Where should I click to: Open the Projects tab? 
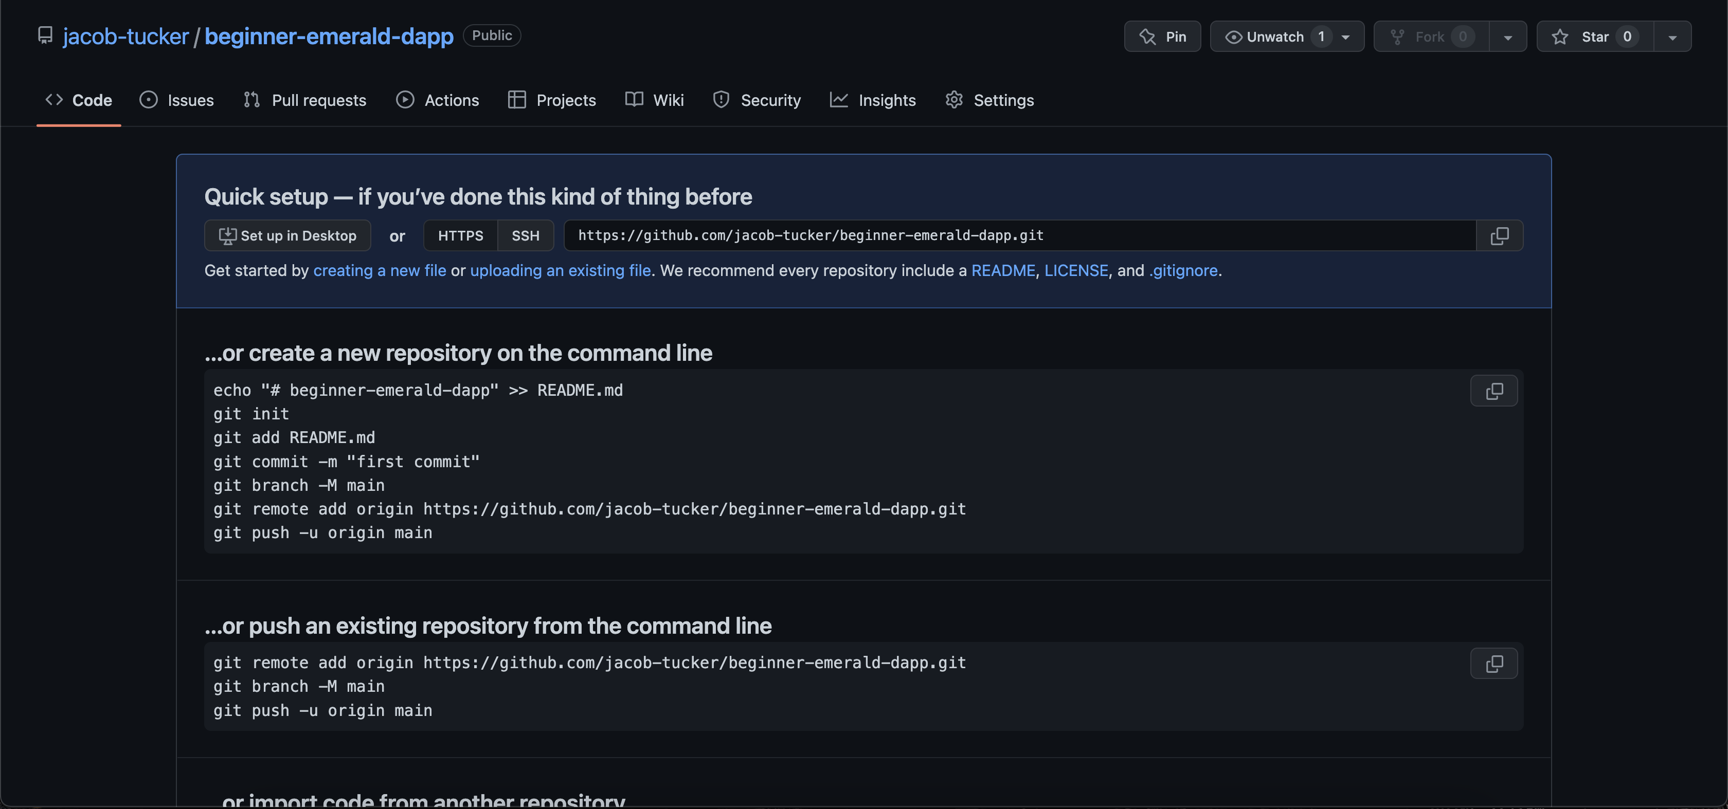pos(552,100)
